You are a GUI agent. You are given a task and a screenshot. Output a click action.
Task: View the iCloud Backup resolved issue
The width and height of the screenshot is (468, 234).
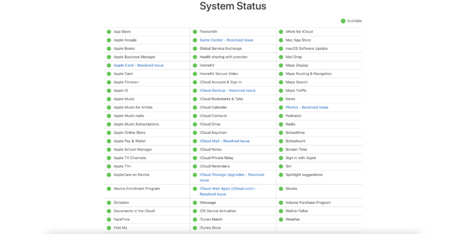click(x=227, y=91)
